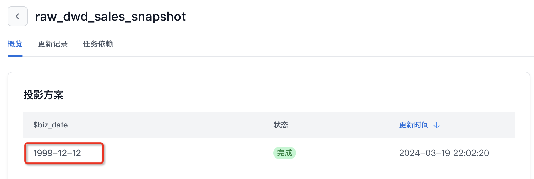The width and height of the screenshot is (534, 179).
Task: Click the descending sort arrow icon
Action: [437, 125]
